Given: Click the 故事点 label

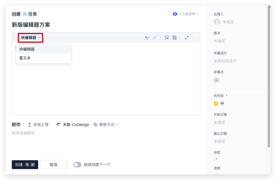Looking at the screenshot, I should tap(219, 72).
